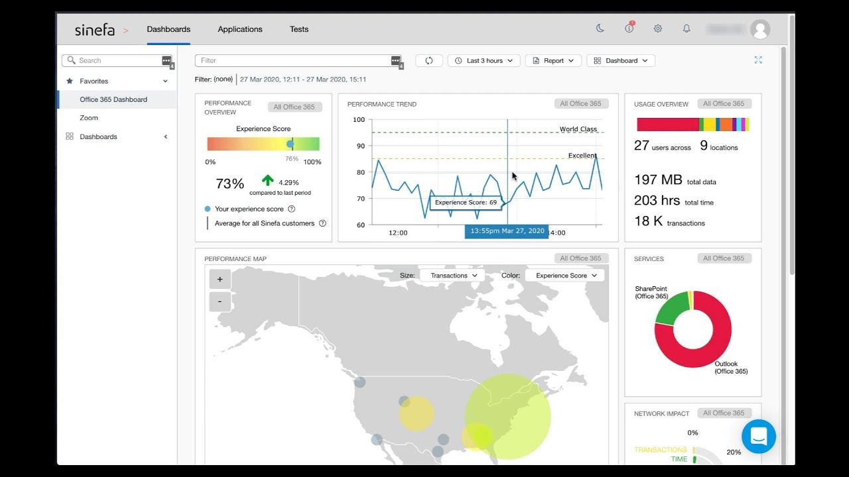Click the 13:55pm Mar 27, 2020 time marker
This screenshot has width=849, height=477.
point(507,231)
